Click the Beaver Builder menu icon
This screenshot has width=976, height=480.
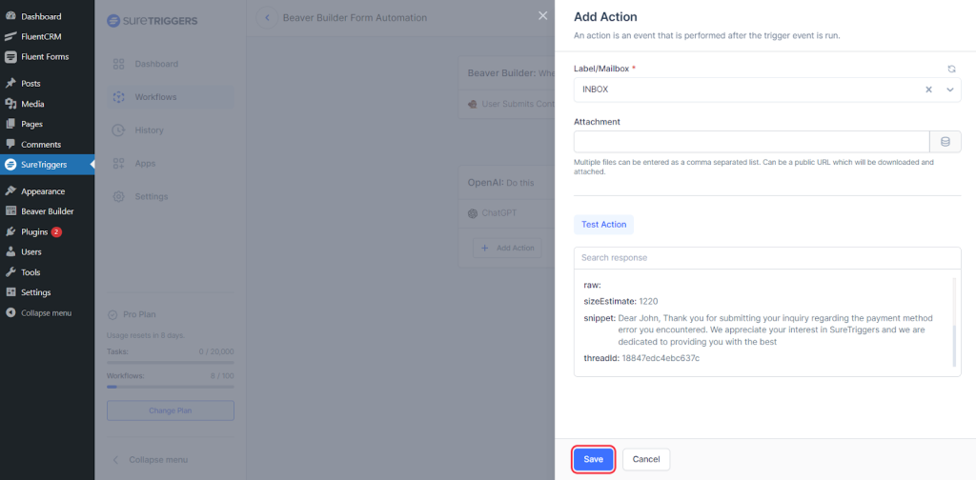click(x=10, y=211)
